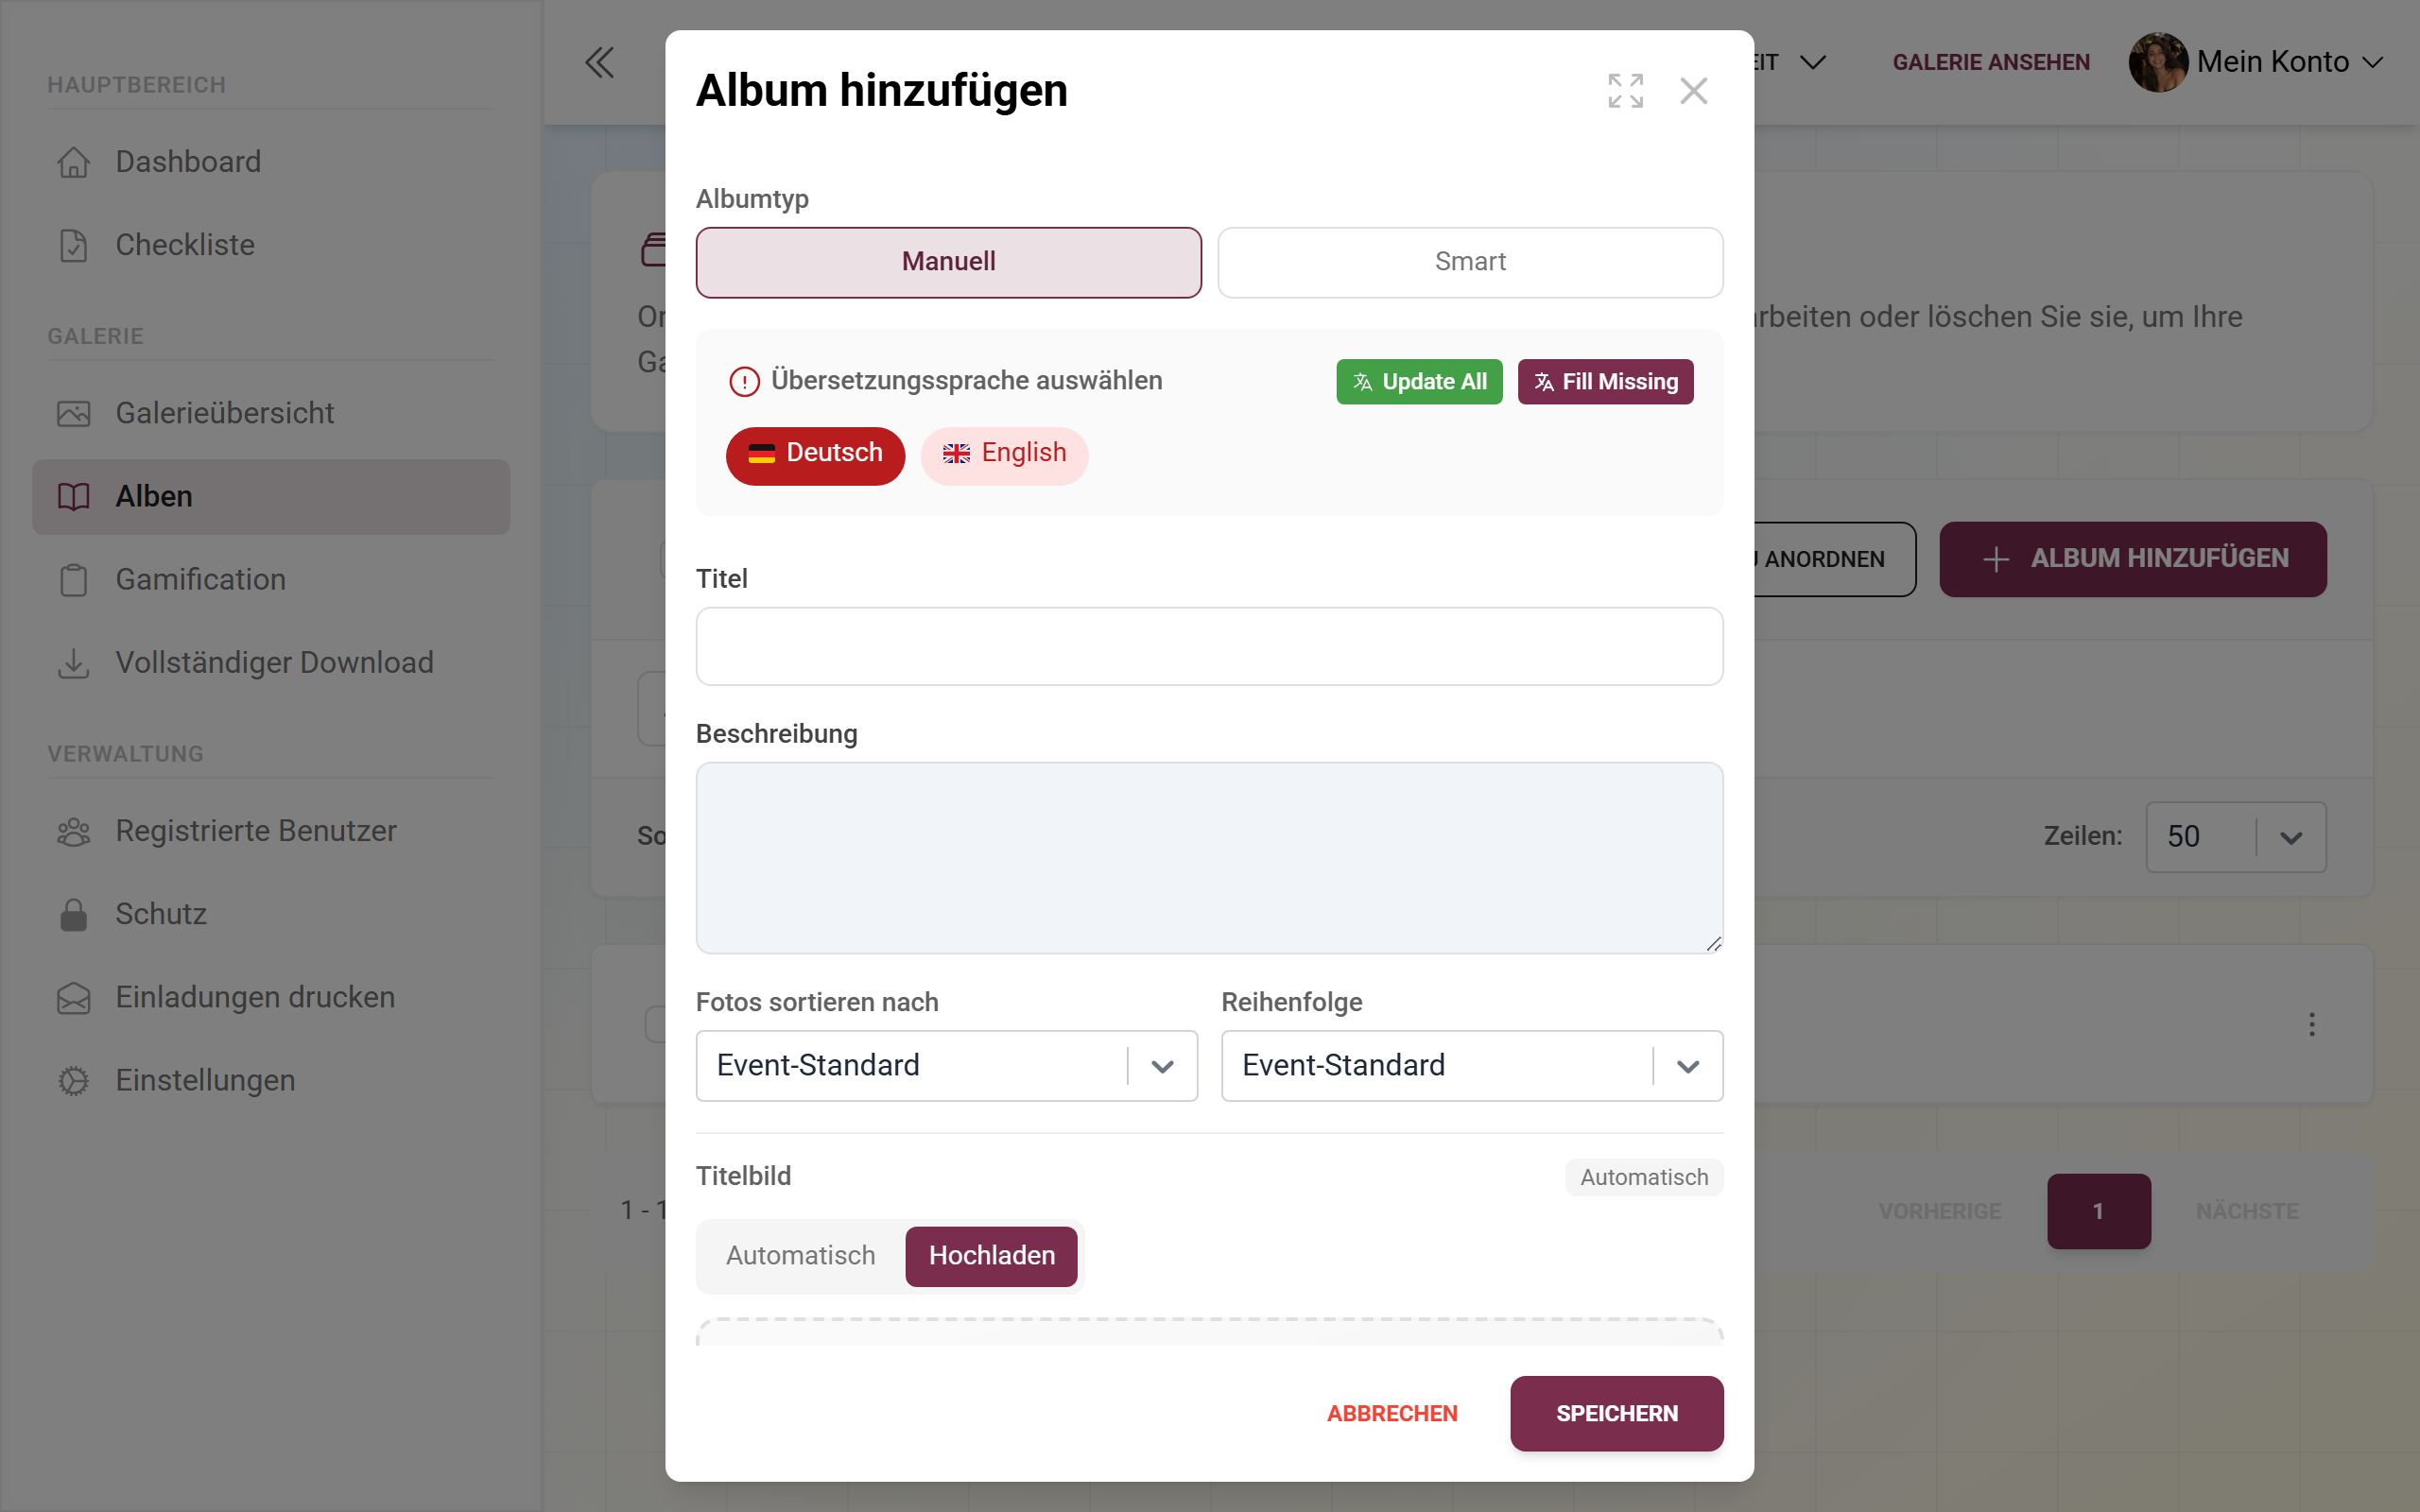Viewport: 2420px width, 1512px height.
Task: Select the English translation language
Action: point(1004,454)
